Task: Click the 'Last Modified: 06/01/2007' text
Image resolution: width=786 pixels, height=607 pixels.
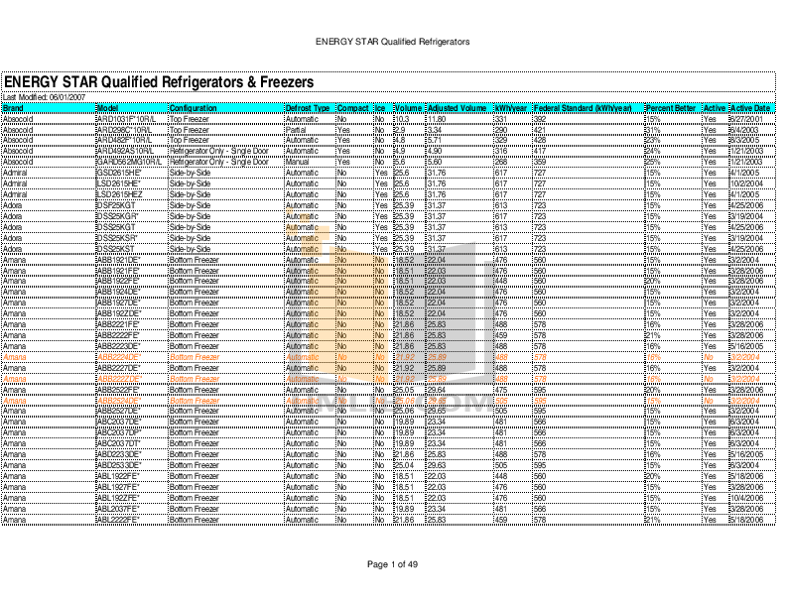Action: pos(37,97)
